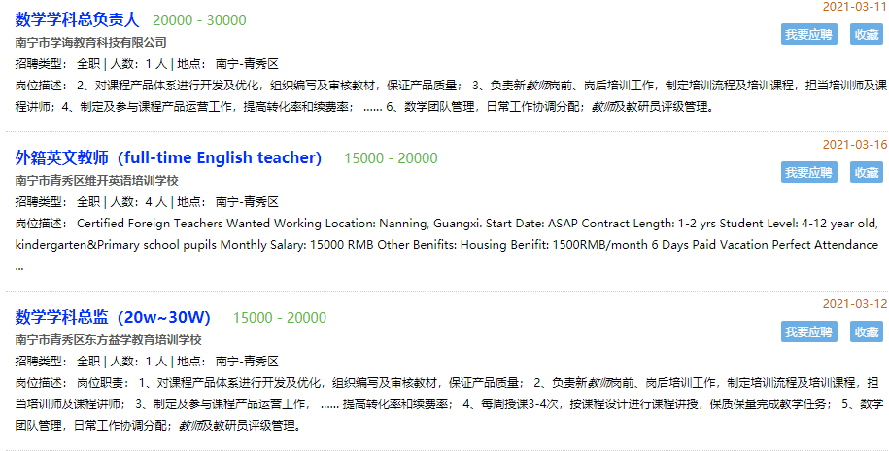This screenshot has height=451, width=889.
Task: Click the salary beside the 外籍英文教师 title
Action: 391,158
